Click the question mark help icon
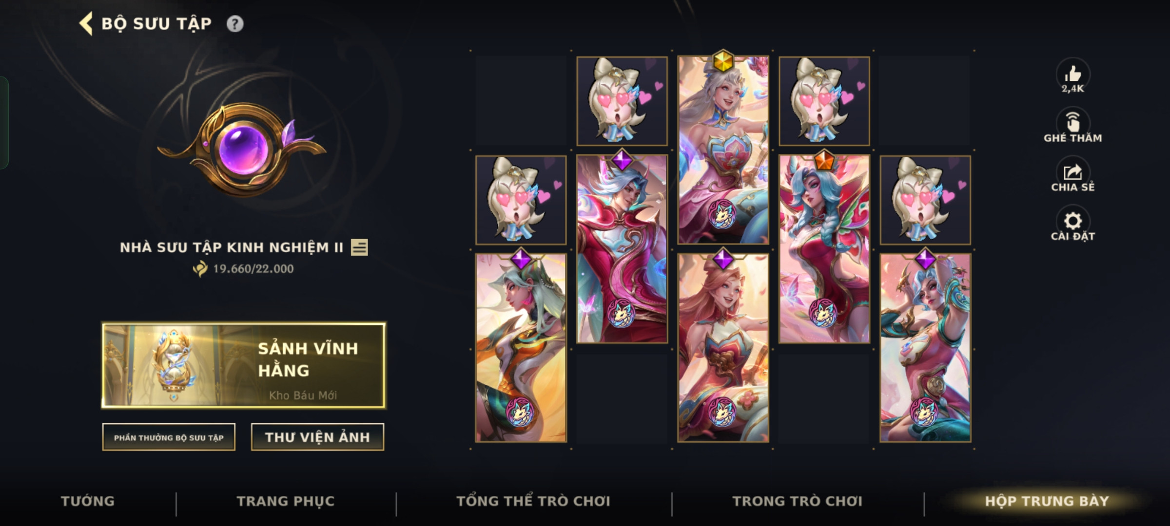The image size is (1170, 526). pos(235,24)
